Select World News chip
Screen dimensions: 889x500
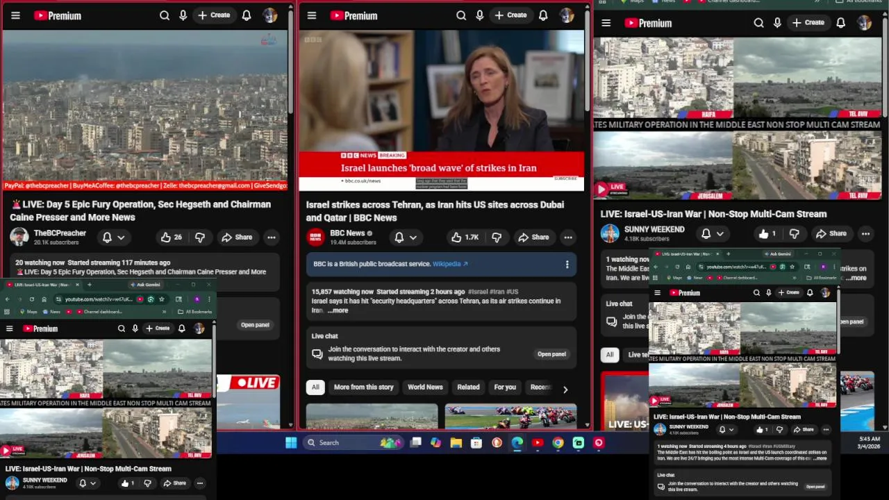point(425,387)
